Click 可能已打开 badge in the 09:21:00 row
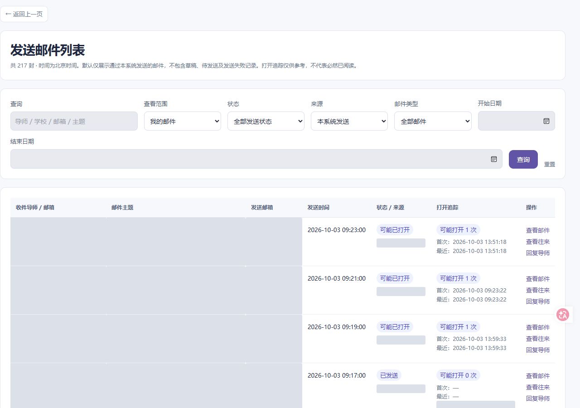Viewport: 580px width, 408px height. pos(395,278)
